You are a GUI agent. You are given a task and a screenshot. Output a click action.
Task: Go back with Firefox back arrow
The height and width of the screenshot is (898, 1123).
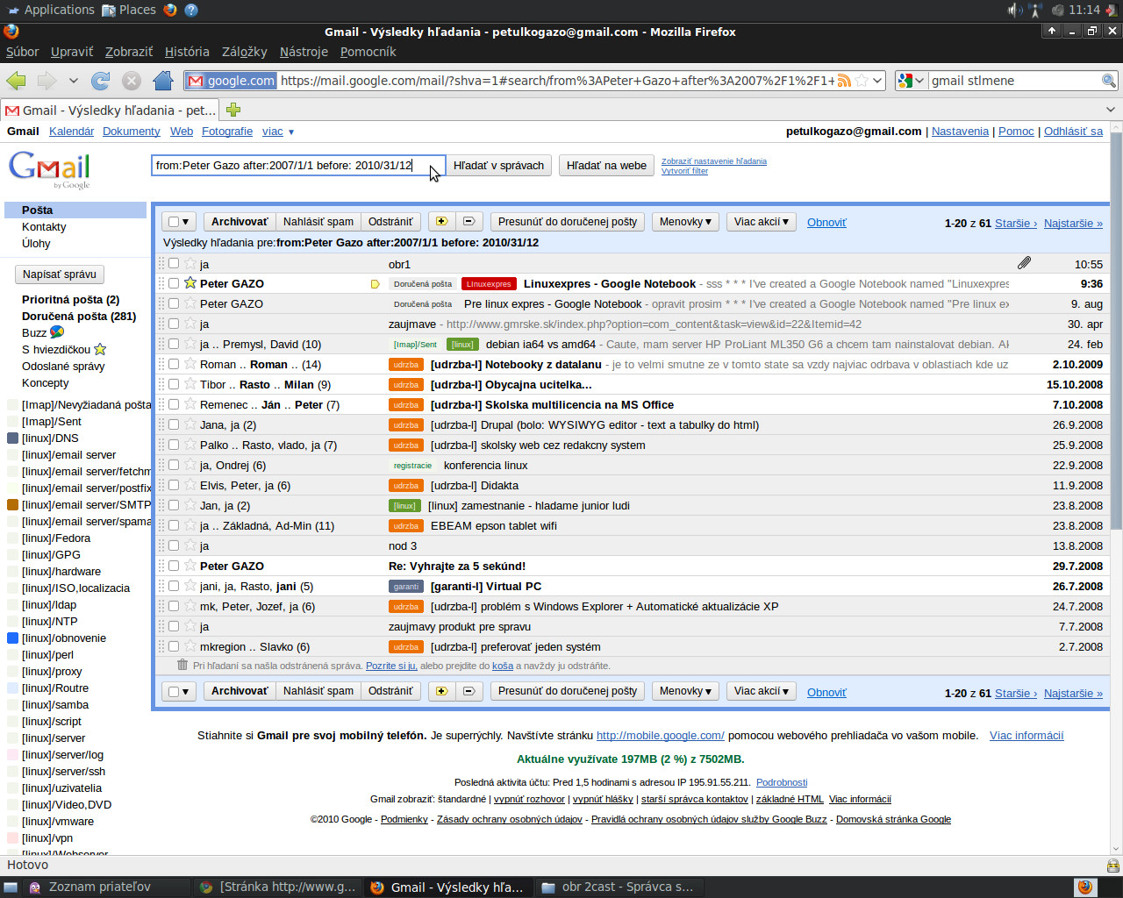[16, 81]
